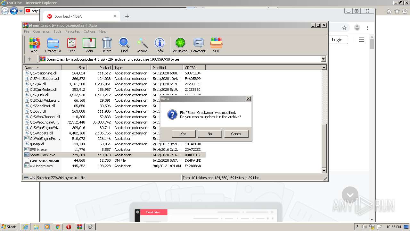Image resolution: width=410 pixels, height=231 pixels.
Task: Click the SFX toolbar icon
Action: pyautogui.click(x=216, y=45)
